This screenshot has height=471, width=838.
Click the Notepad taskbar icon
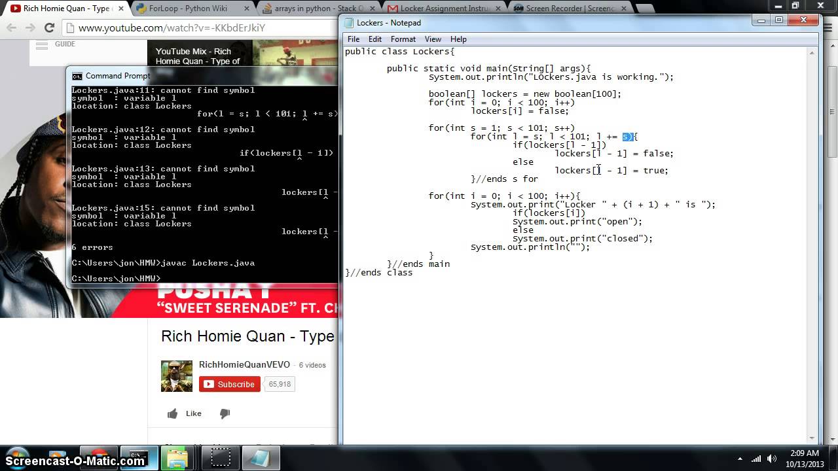[x=261, y=458]
